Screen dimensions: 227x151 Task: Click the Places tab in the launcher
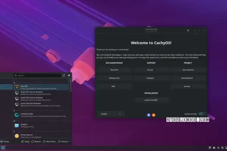coord(5,142)
